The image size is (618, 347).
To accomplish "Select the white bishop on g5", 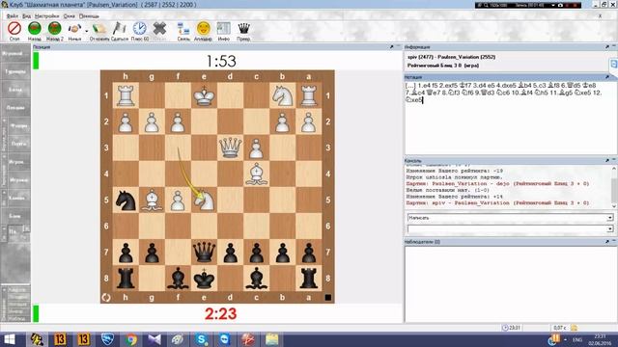I will click(x=152, y=200).
